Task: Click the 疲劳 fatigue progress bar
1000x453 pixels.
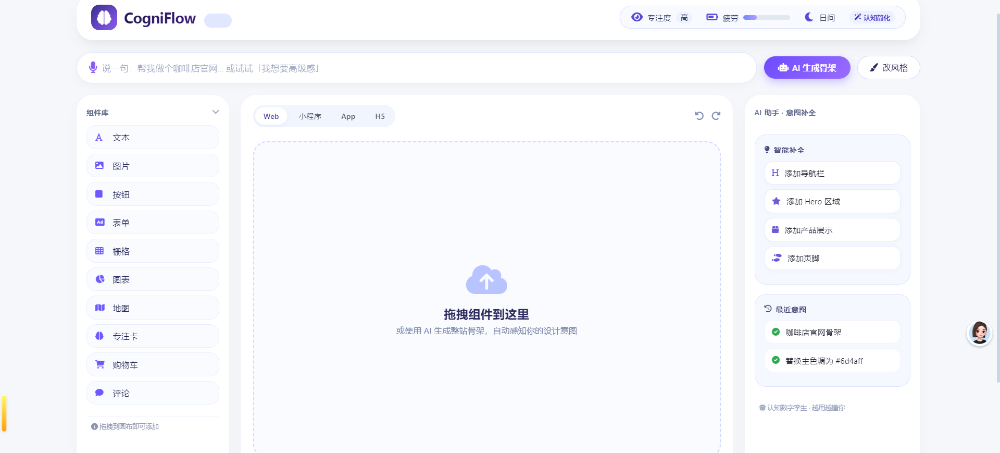Action: coord(767,17)
